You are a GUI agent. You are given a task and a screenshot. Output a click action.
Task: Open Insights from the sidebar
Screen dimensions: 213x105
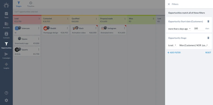pyautogui.click(x=6, y=66)
